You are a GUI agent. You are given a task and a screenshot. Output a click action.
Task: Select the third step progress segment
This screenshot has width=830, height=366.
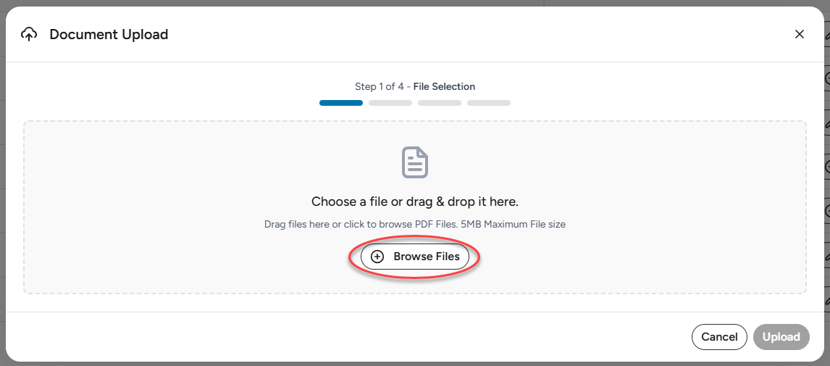coord(440,103)
